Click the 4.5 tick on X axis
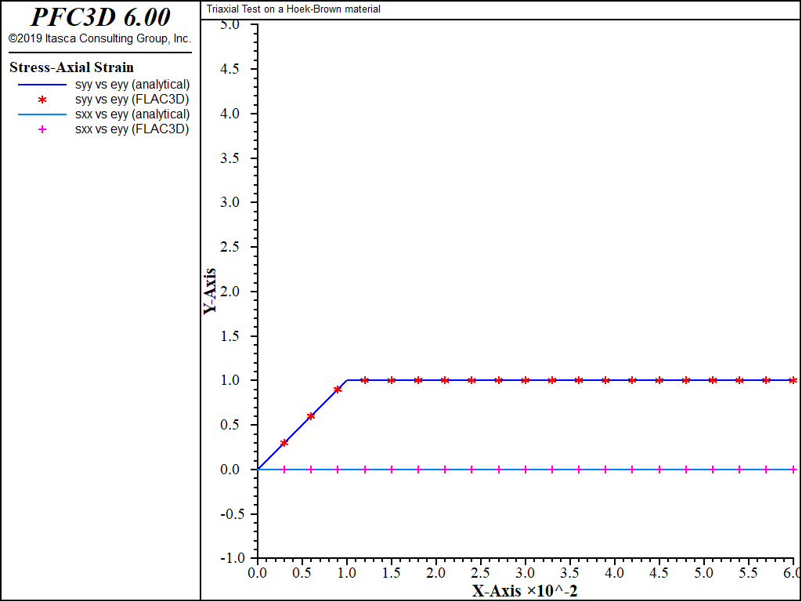The image size is (802, 602). click(659, 571)
